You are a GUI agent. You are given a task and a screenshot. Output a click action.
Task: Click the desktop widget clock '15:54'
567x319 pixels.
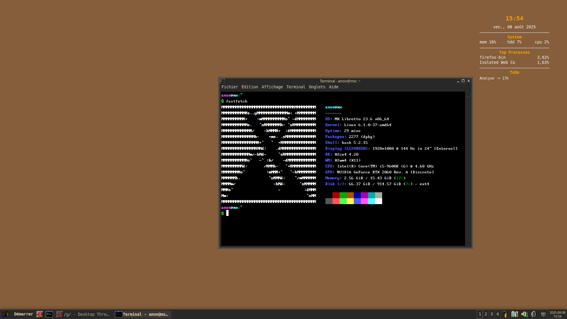[x=514, y=18]
